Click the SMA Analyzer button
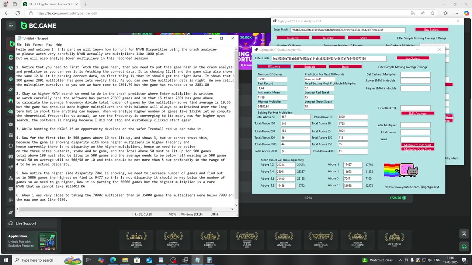 pyautogui.click(x=417, y=113)
